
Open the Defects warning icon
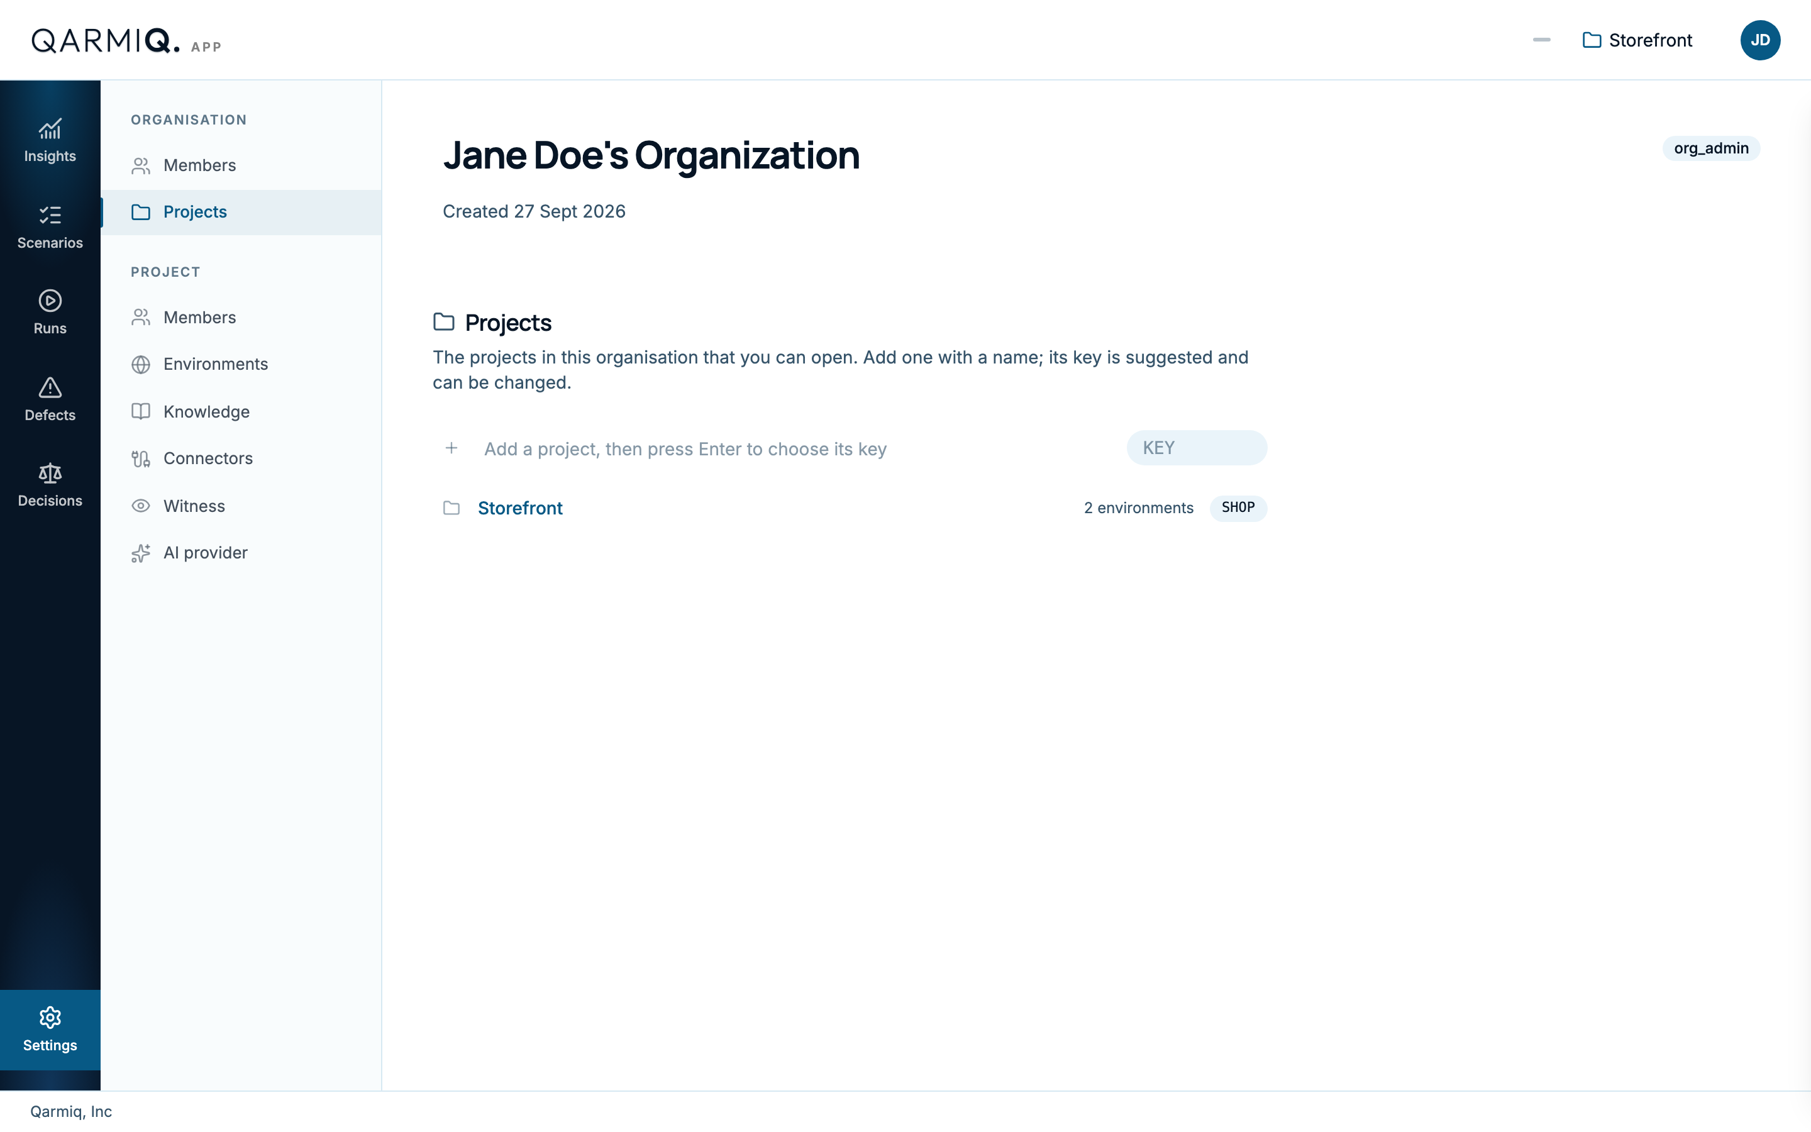(x=50, y=388)
